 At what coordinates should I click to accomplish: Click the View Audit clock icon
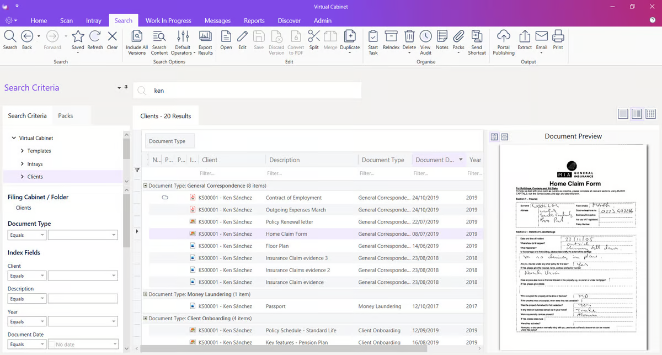point(425,37)
